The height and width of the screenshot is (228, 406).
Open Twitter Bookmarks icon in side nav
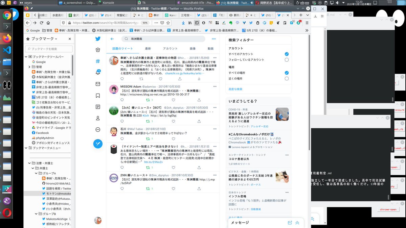[98, 95]
